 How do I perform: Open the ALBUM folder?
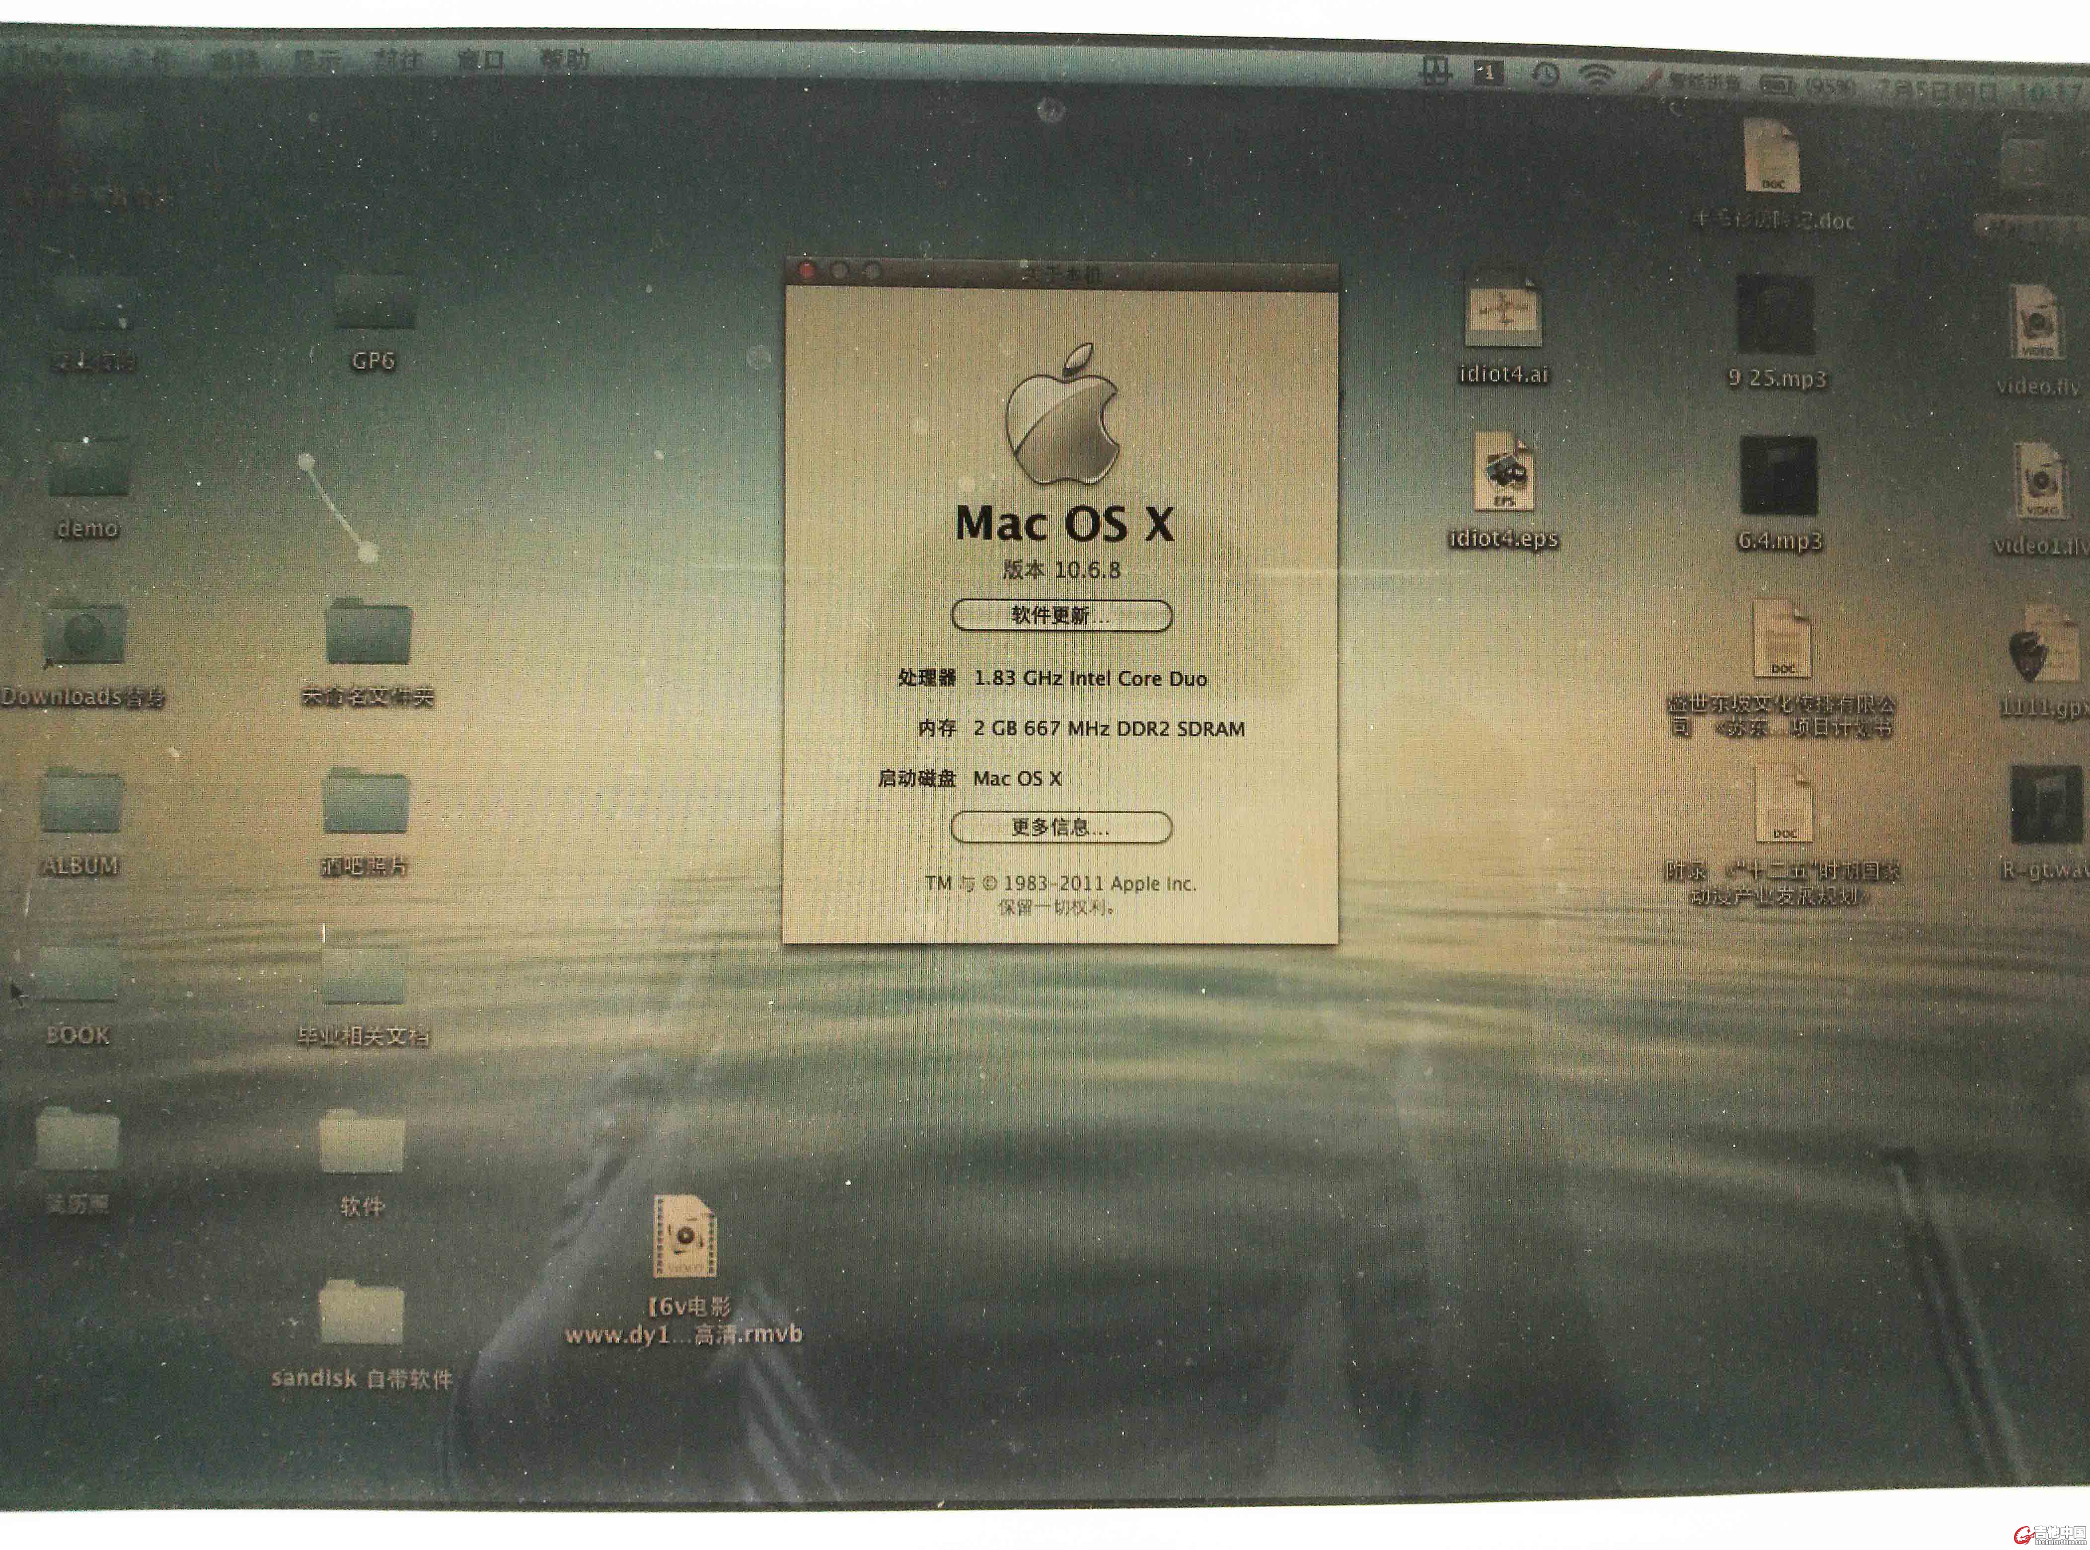pyautogui.click(x=80, y=801)
